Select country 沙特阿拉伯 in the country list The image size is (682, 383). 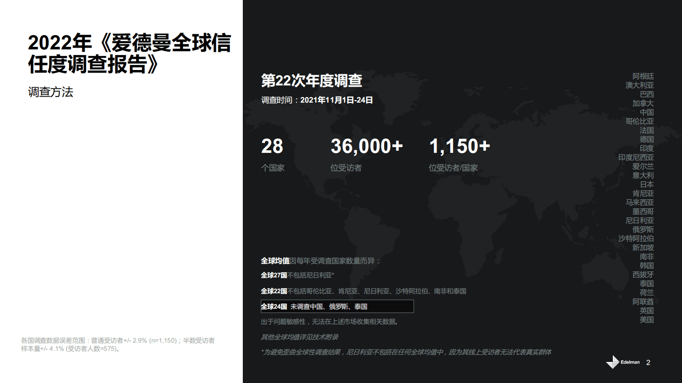pyautogui.click(x=636, y=239)
